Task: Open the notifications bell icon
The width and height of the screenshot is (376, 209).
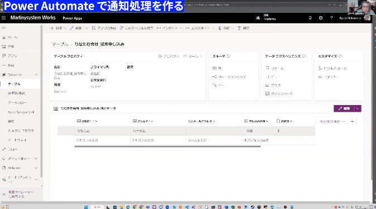Action: (x=310, y=18)
